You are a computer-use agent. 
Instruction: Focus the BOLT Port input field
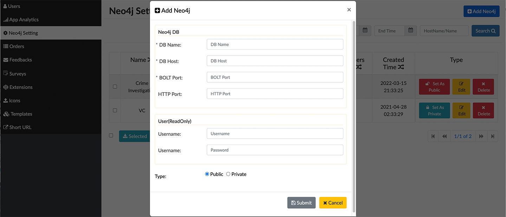[x=275, y=77]
